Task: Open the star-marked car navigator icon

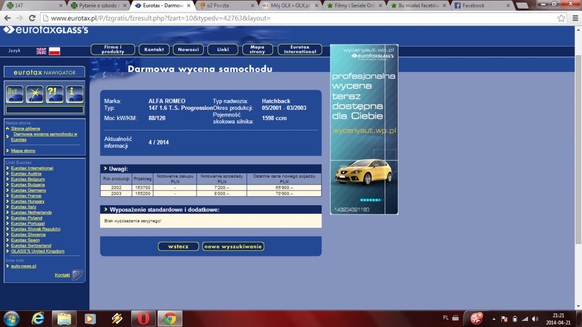Action: [x=35, y=94]
